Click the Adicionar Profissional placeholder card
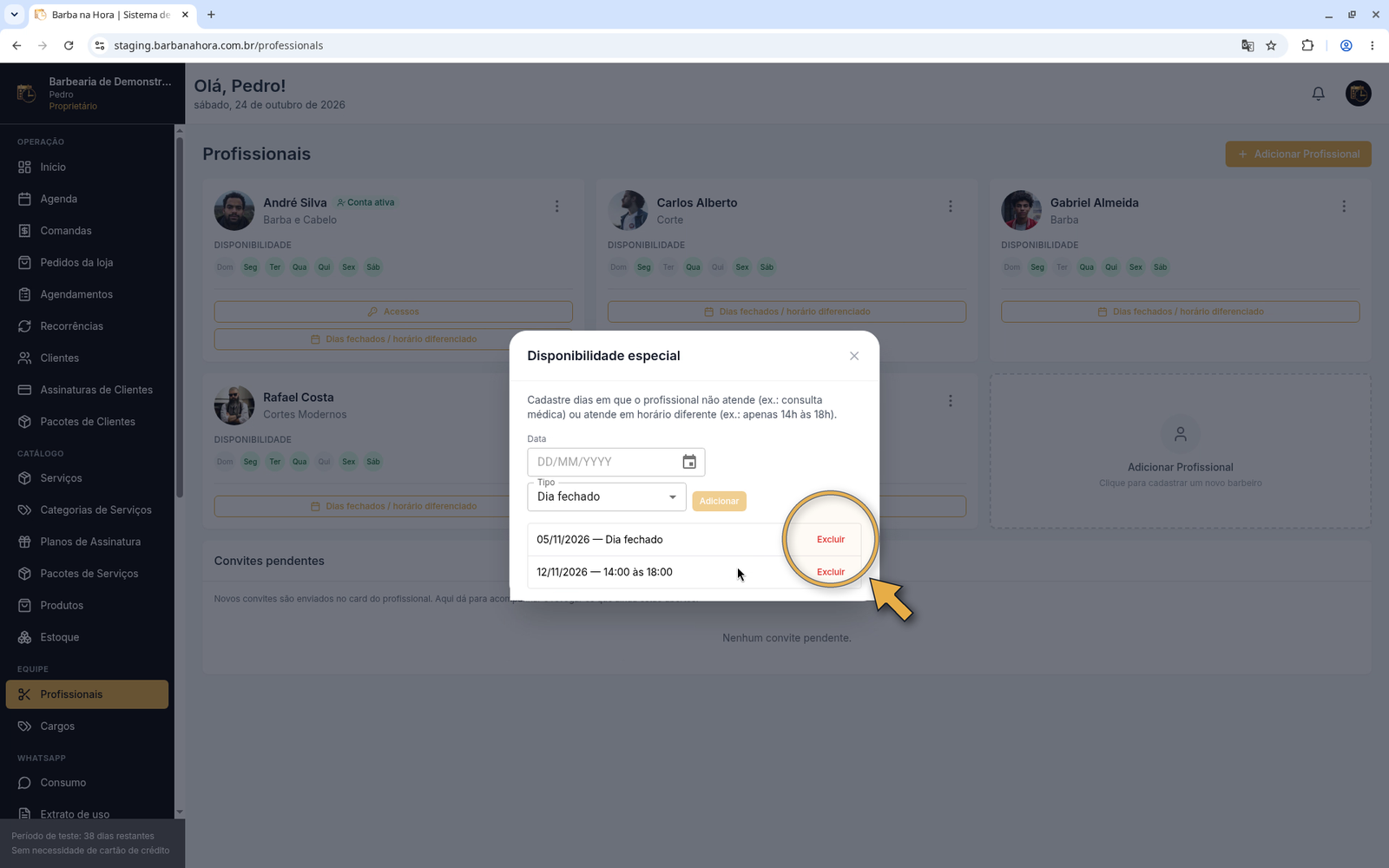 click(x=1181, y=451)
